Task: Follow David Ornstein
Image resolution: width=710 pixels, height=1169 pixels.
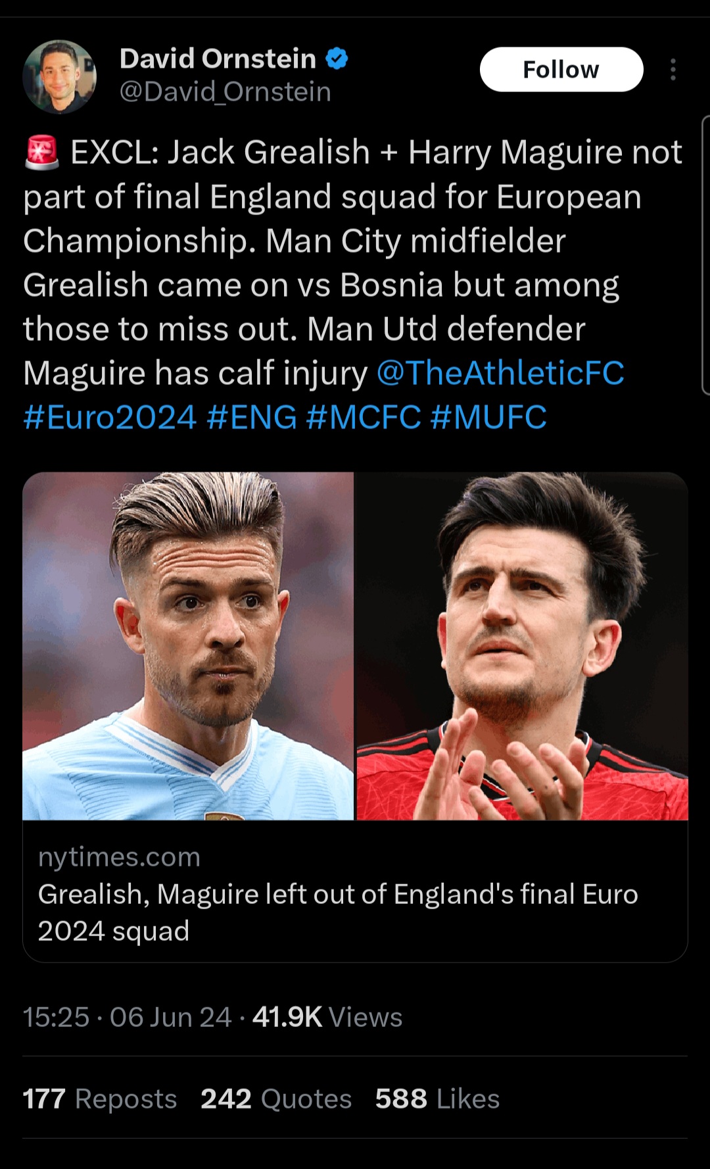Action: (561, 69)
